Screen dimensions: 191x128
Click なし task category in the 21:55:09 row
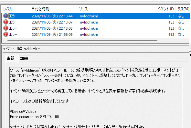tap(181, 34)
